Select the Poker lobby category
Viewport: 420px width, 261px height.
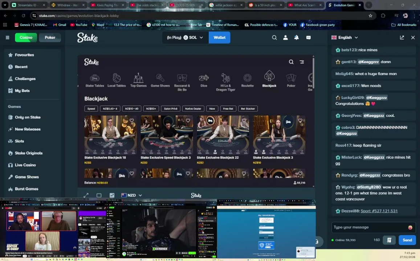pos(291,81)
